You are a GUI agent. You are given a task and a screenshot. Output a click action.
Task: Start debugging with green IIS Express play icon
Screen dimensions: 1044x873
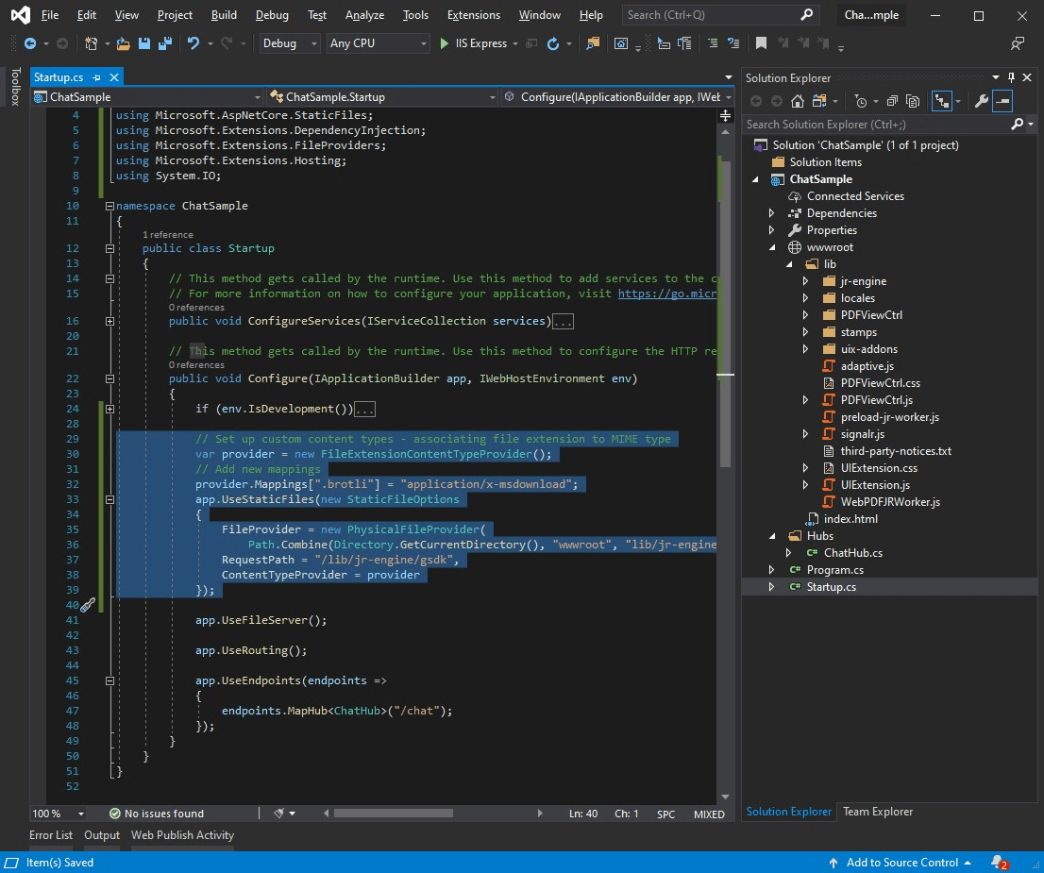[x=444, y=43]
